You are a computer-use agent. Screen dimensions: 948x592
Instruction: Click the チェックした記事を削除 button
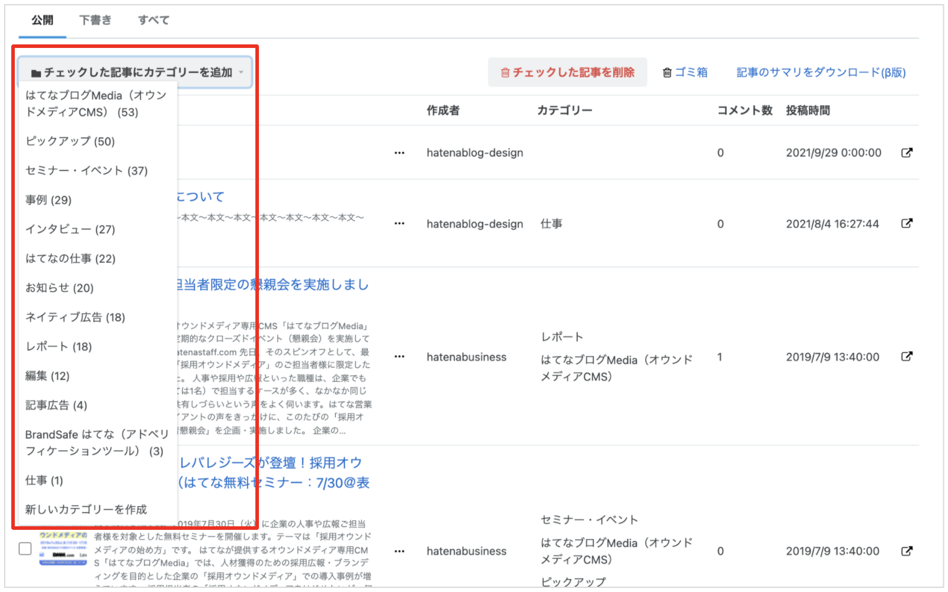tap(567, 72)
